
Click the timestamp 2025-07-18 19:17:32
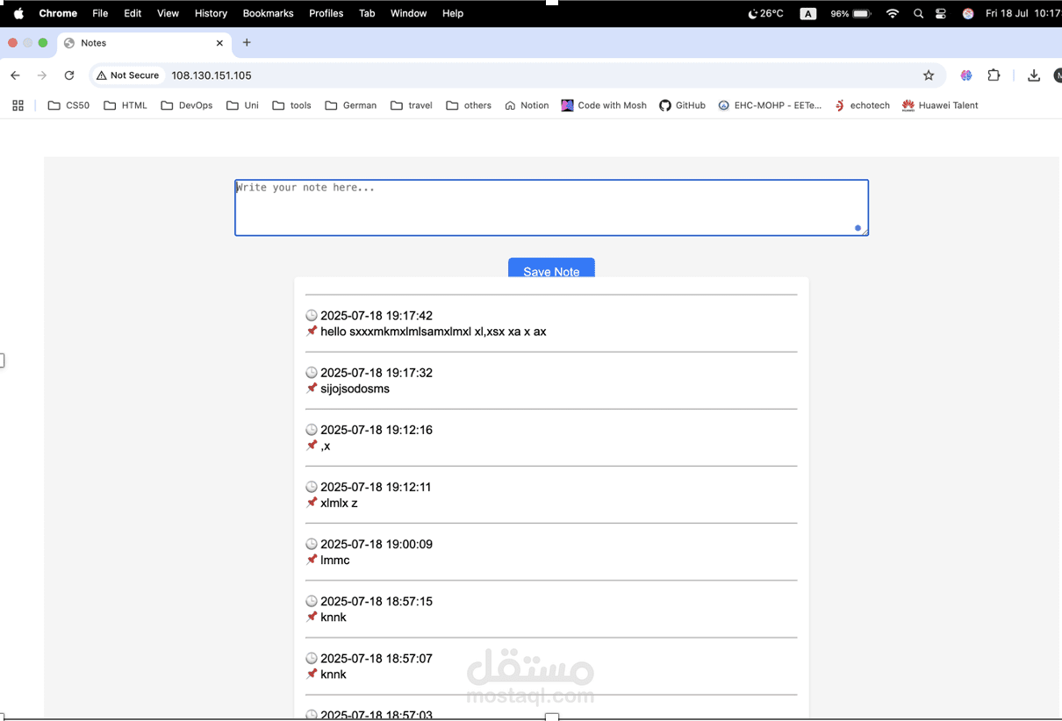(377, 373)
